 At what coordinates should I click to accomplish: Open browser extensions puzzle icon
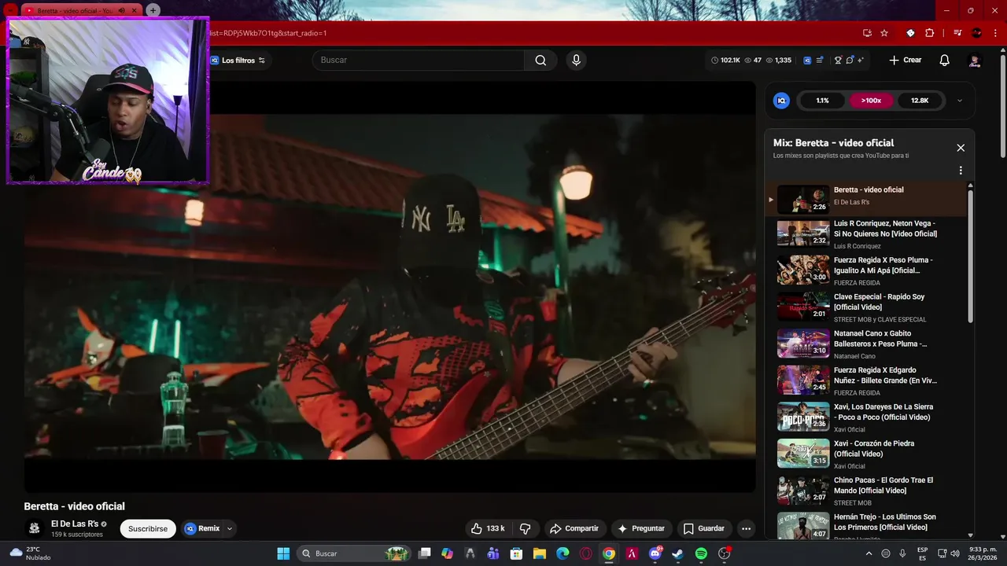[x=930, y=33]
